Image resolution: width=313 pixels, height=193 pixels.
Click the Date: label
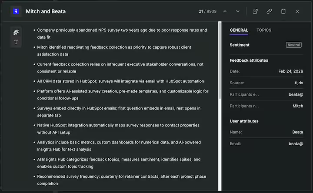click(x=235, y=71)
